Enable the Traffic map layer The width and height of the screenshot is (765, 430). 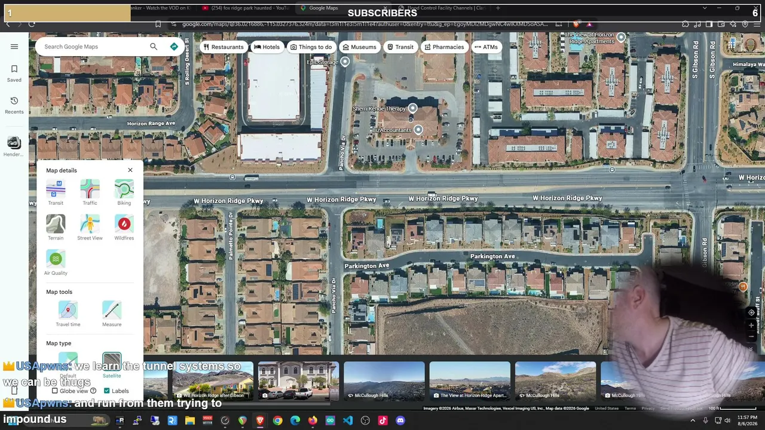(x=90, y=193)
